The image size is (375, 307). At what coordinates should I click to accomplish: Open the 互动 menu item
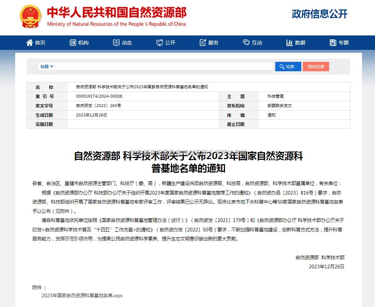[x=253, y=43]
